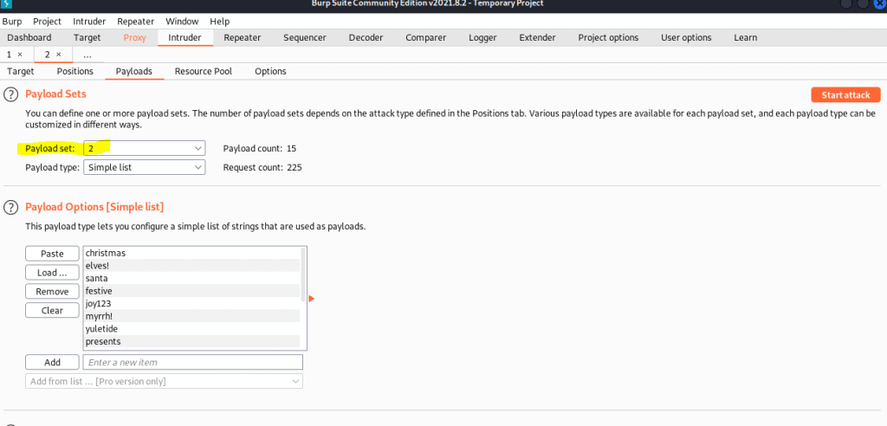Open the Project options tab
This screenshot has width=887, height=426.
(608, 38)
